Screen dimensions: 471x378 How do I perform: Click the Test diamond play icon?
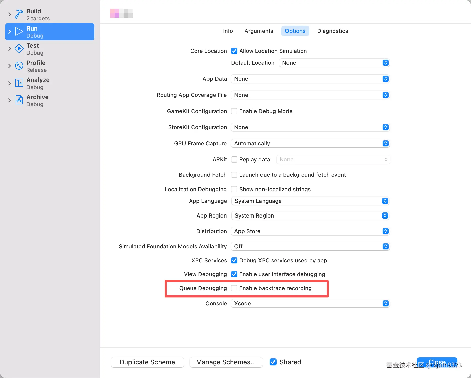click(x=19, y=49)
